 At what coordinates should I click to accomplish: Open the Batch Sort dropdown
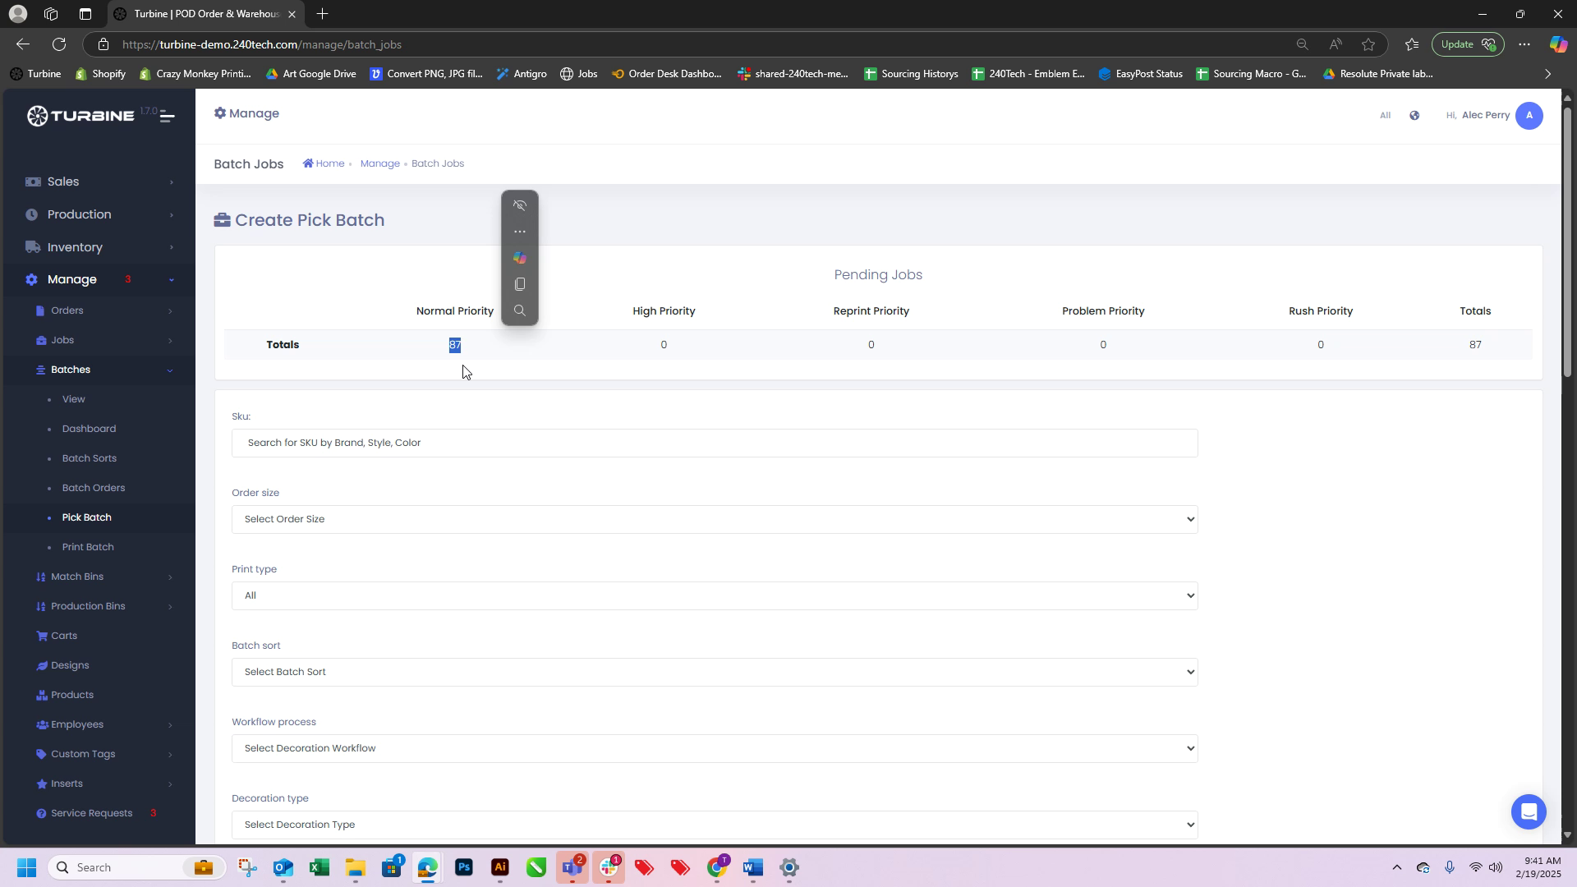[714, 672]
